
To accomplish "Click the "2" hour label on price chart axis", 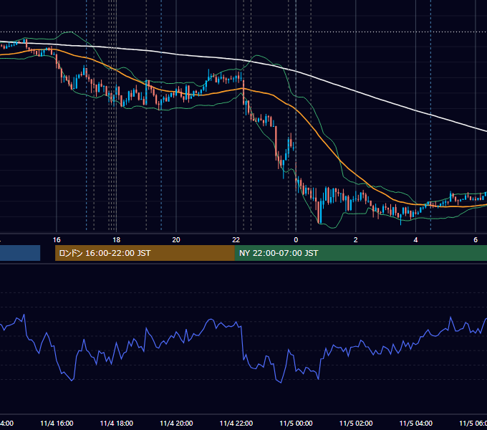I will click(356, 240).
